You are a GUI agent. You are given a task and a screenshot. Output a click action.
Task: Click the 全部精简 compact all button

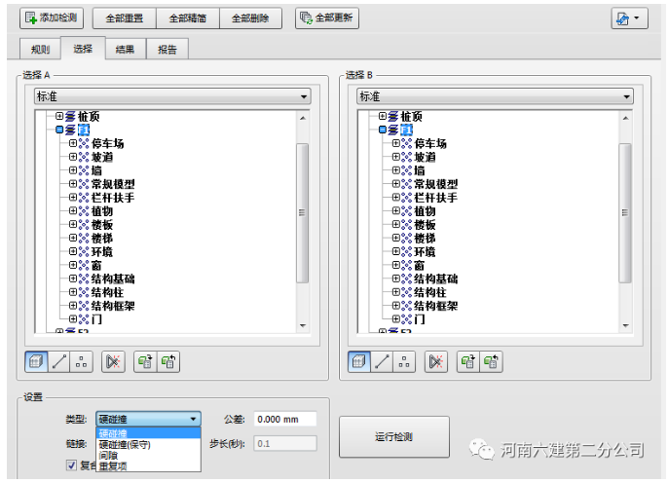(x=188, y=19)
